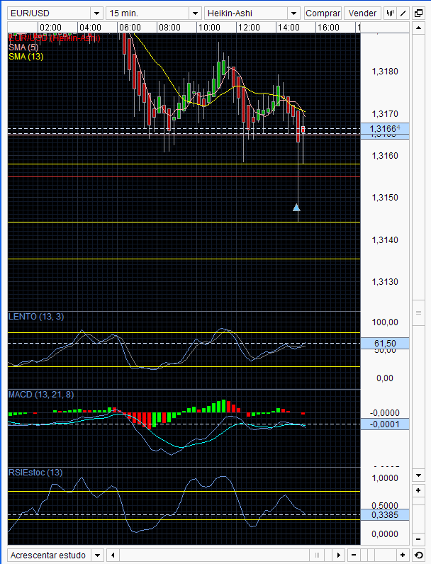This screenshot has height=564, width=431.
Task: Click the MACD value tag -0,0001
Action: [385, 424]
